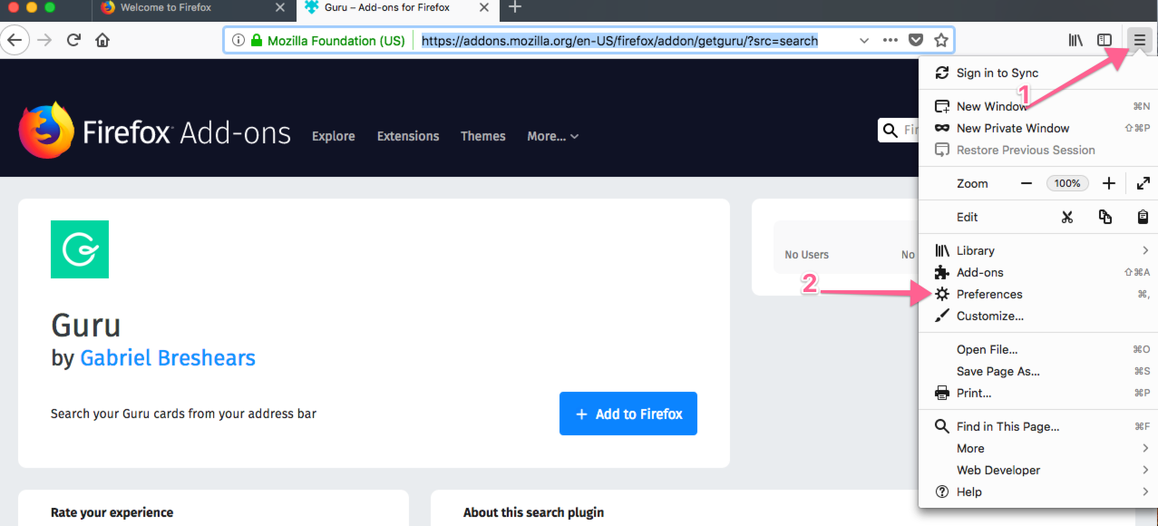
Task: Click the About this search plugin heading
Action: click(533, 512)
